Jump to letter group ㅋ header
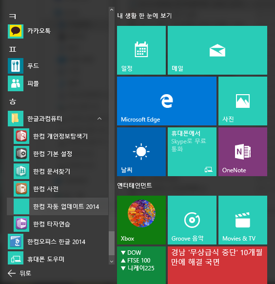 pyautogui.click(x=13, y=16)
